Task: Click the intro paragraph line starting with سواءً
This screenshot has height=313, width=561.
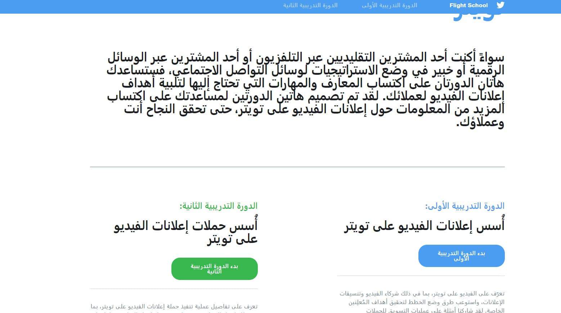Action: (x=306, y=57)
